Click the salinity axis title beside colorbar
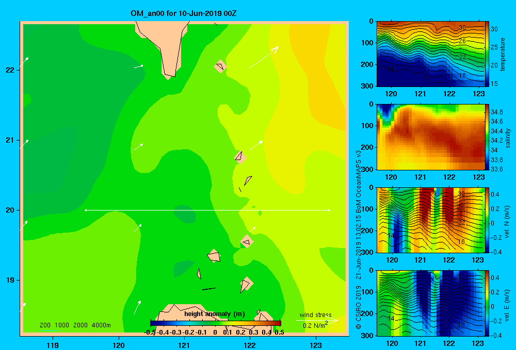 pyautogui.click(x=508, y=138)
